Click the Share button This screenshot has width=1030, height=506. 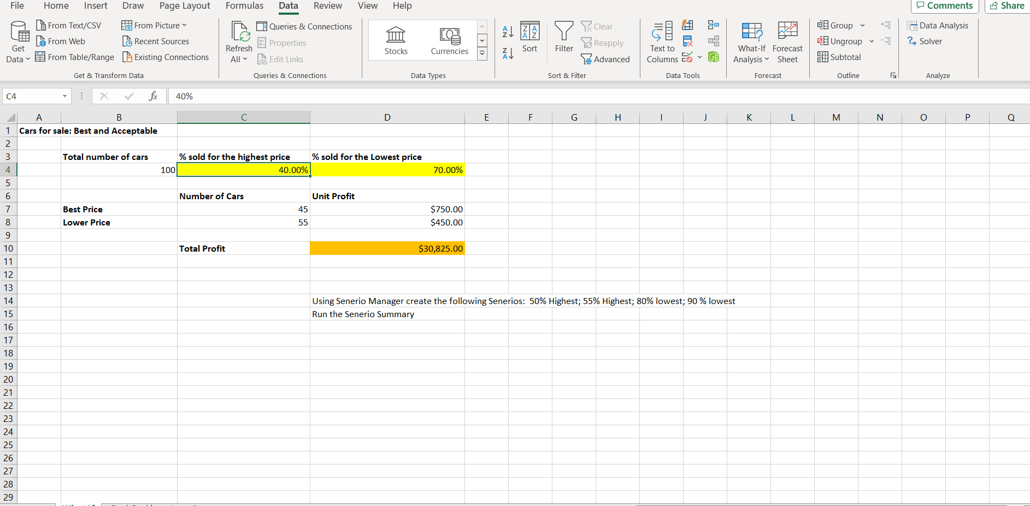pos(1008,6)
